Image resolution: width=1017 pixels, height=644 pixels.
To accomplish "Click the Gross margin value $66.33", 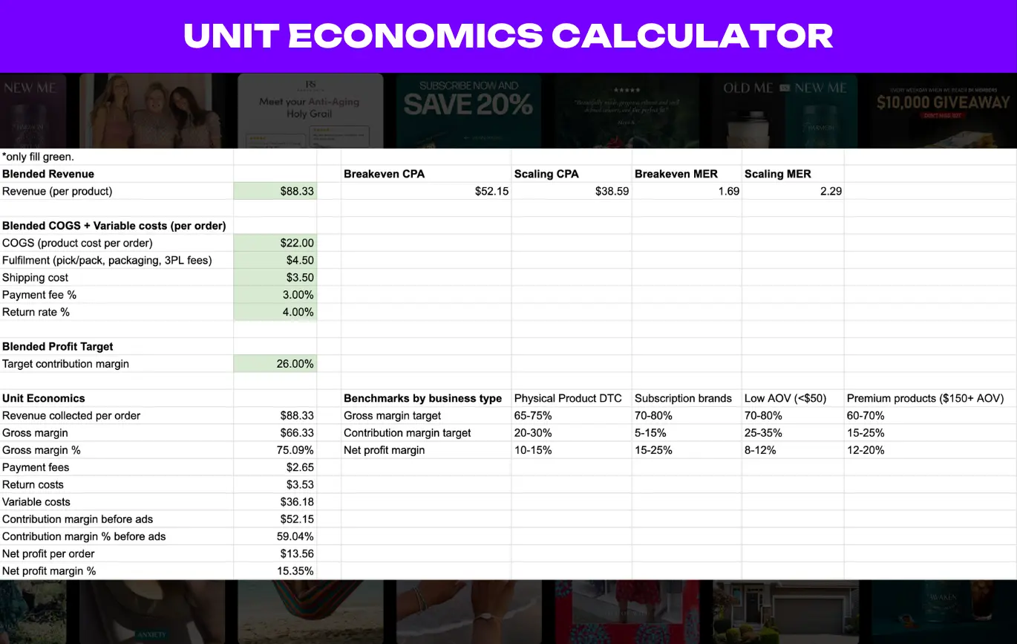I will point(297,433).
